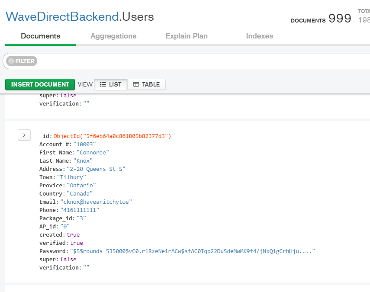Click the Documents 999 count

[x=339, y=19]
